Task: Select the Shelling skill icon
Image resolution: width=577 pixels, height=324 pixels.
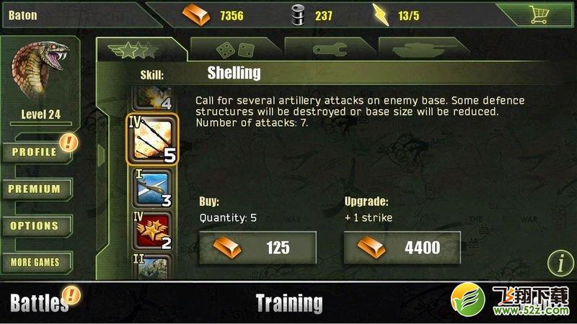Action: (x=152, y=140)
